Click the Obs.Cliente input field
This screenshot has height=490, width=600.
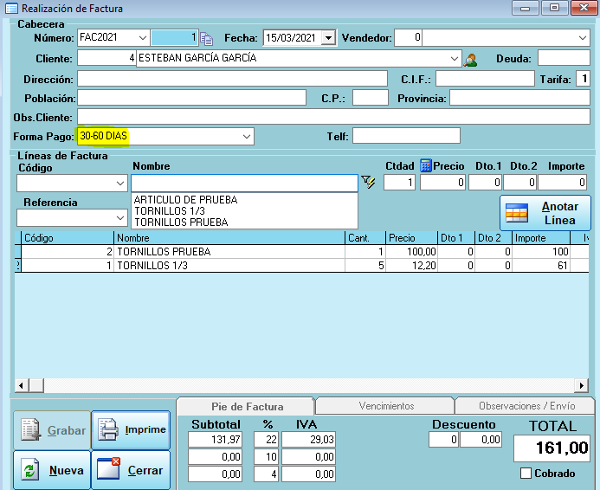pyautogui.click(x=333, y=117)
